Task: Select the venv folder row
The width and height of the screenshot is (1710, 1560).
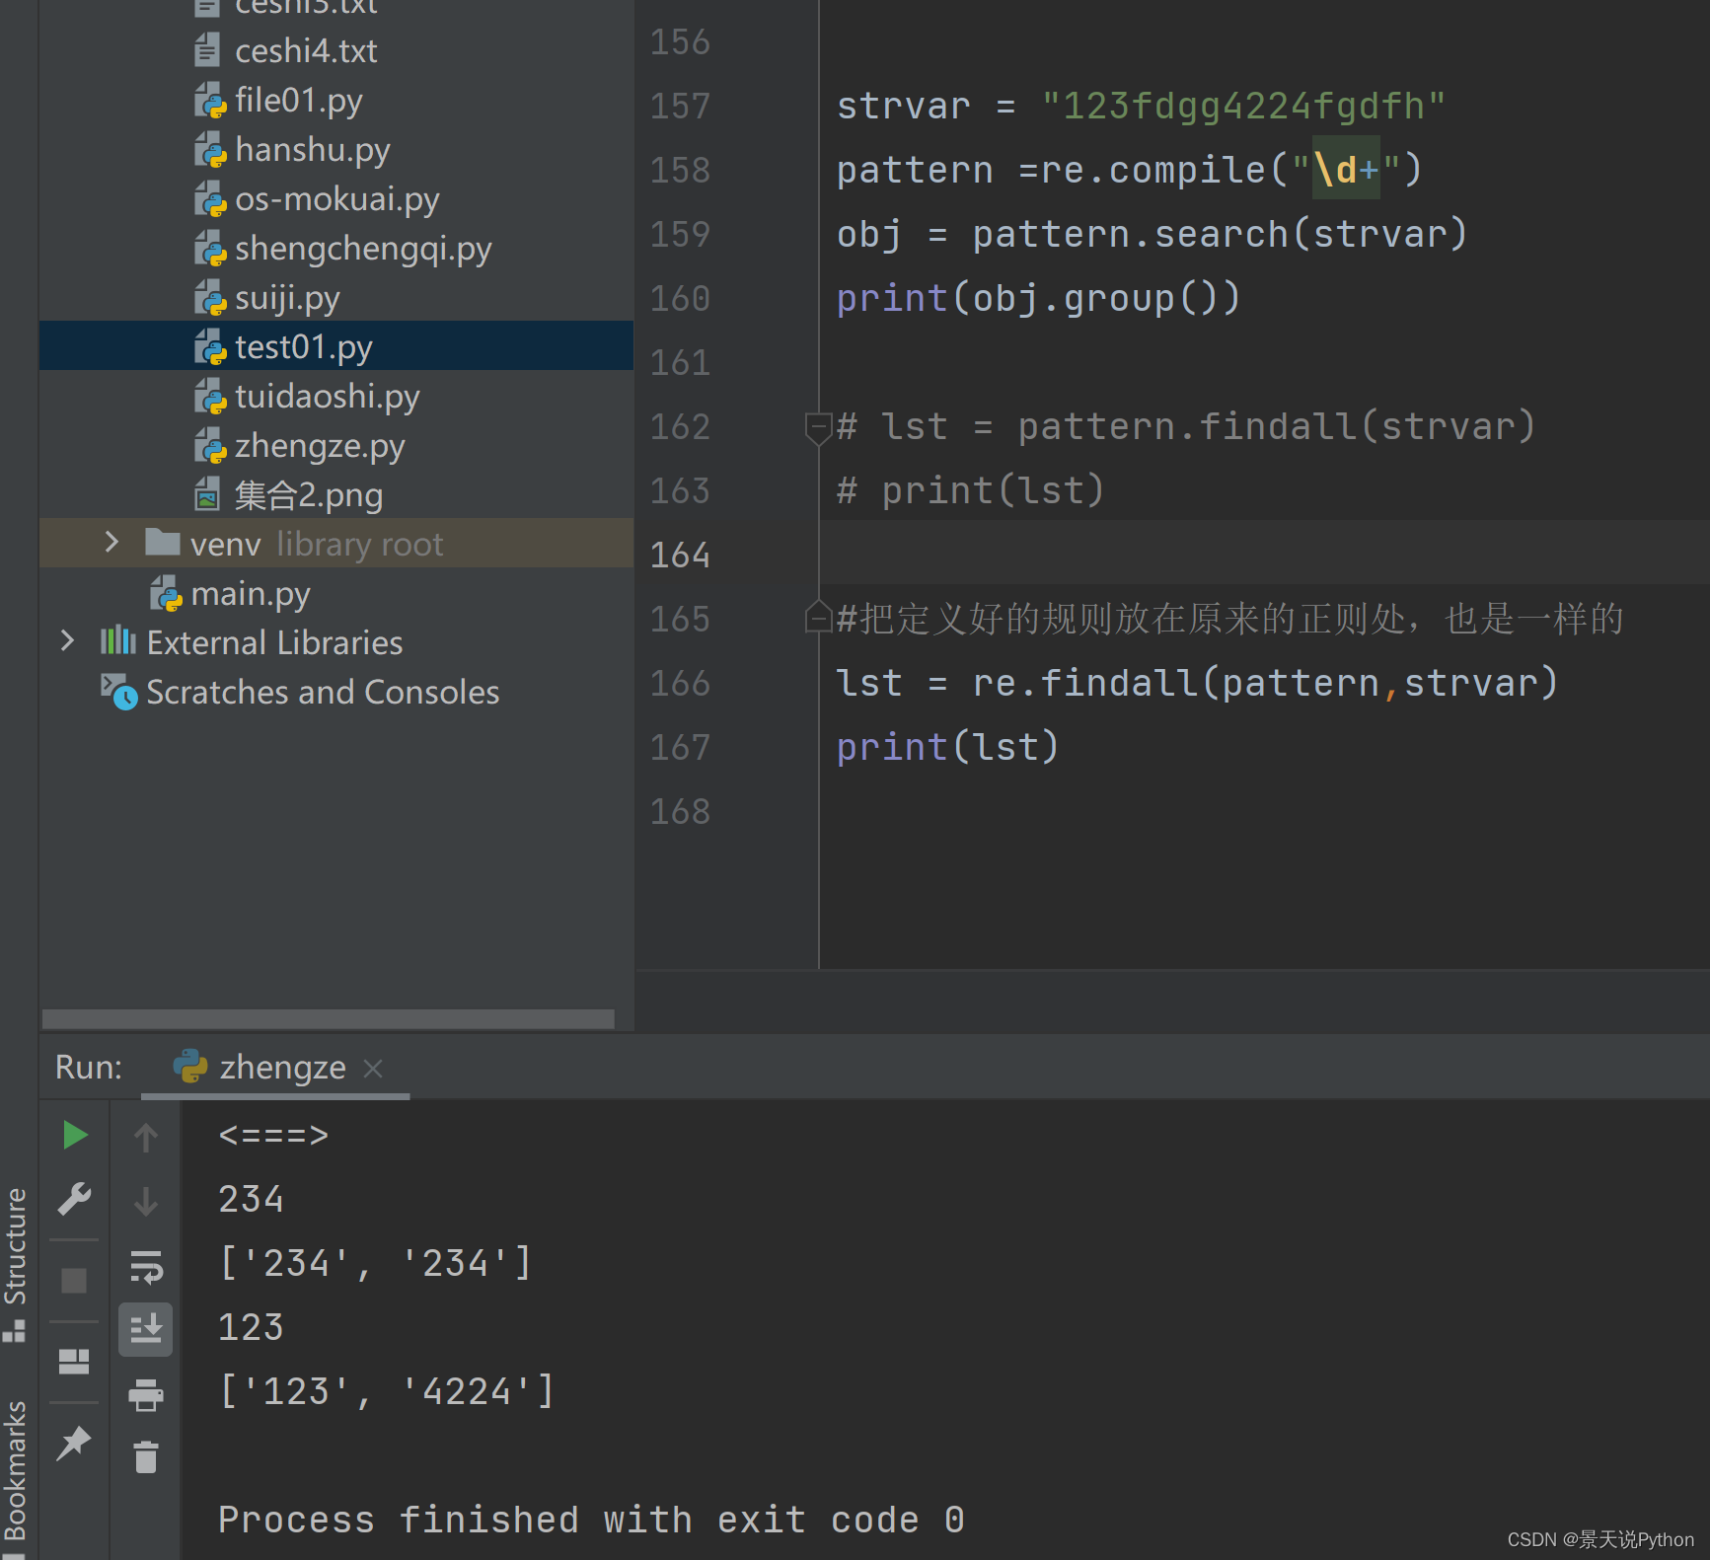Action: 335,544
